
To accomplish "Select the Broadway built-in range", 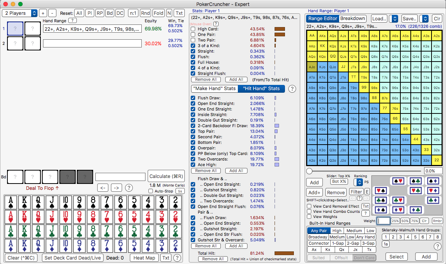I will 318,237.
